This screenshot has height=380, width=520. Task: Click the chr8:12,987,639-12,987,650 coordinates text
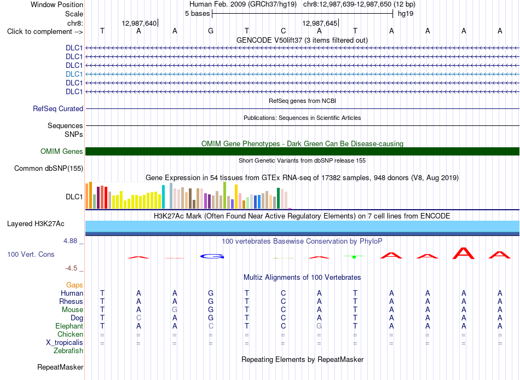click(359, 4)
